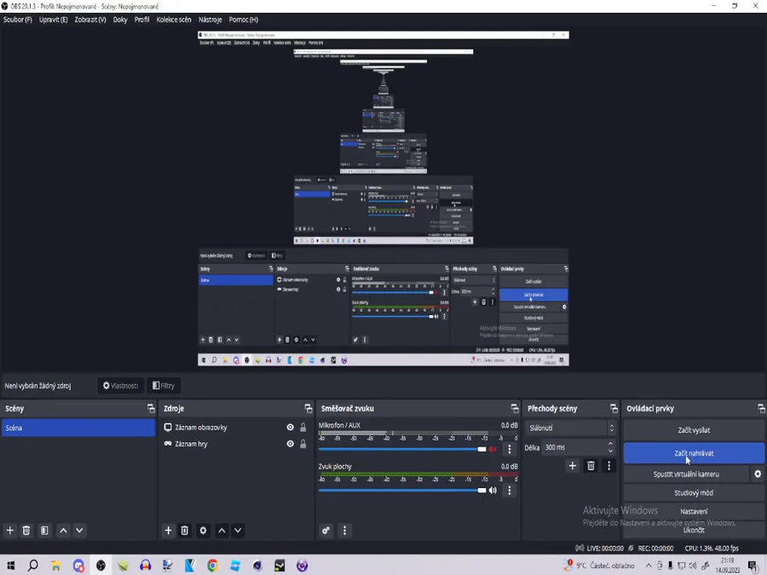
Task: Mute the Zvuk plochy channel
Action: (493, 490)
